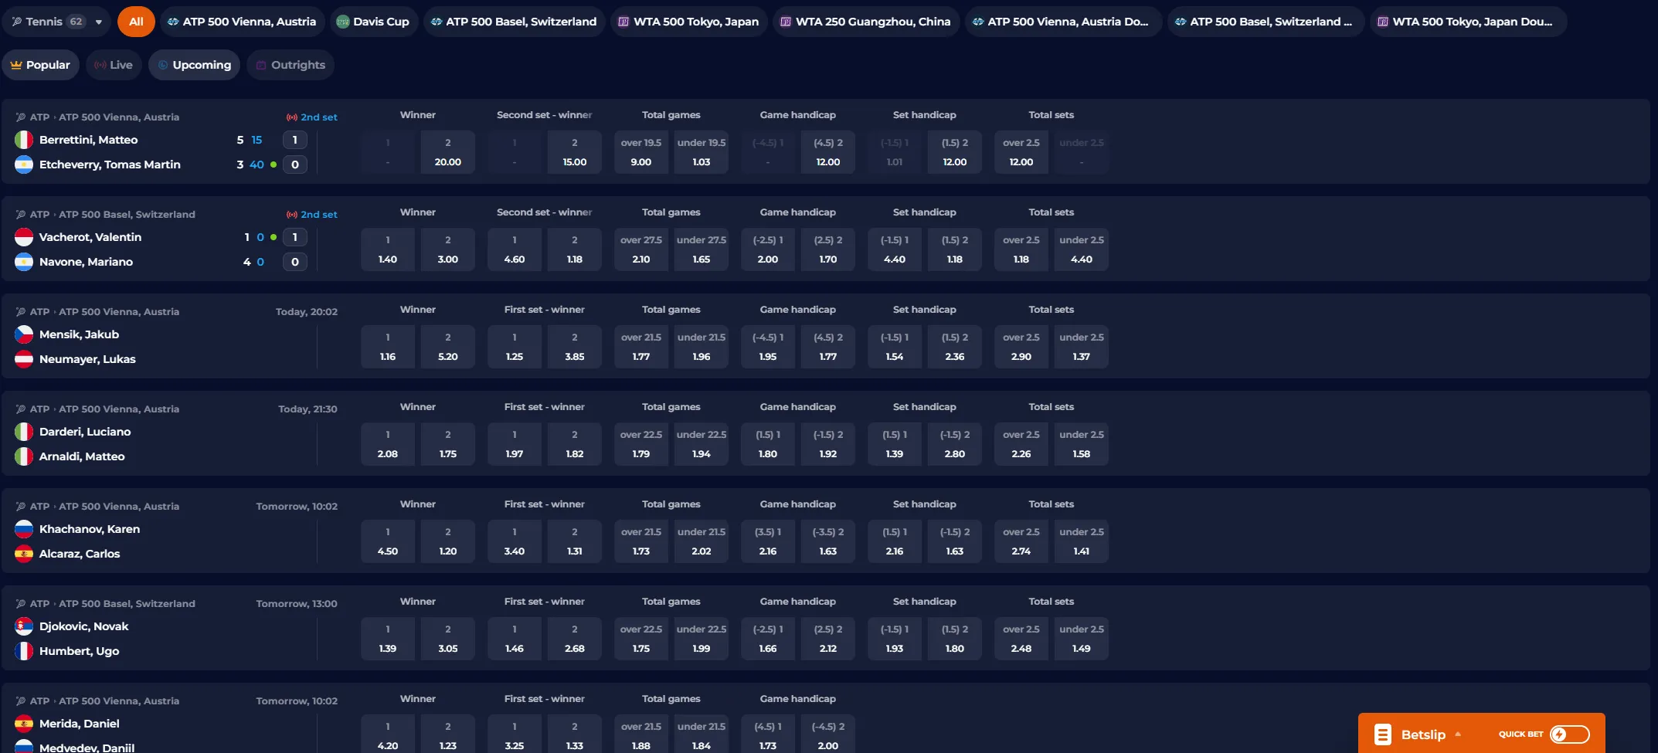Open ATP 500 Vienna, Austria tournament chip
This screenshot has height=753, width=1658.
[242, 22]
